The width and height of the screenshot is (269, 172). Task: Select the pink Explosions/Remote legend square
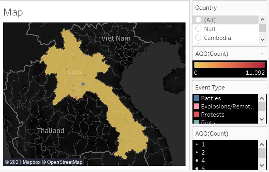click(x=197, y=107)
